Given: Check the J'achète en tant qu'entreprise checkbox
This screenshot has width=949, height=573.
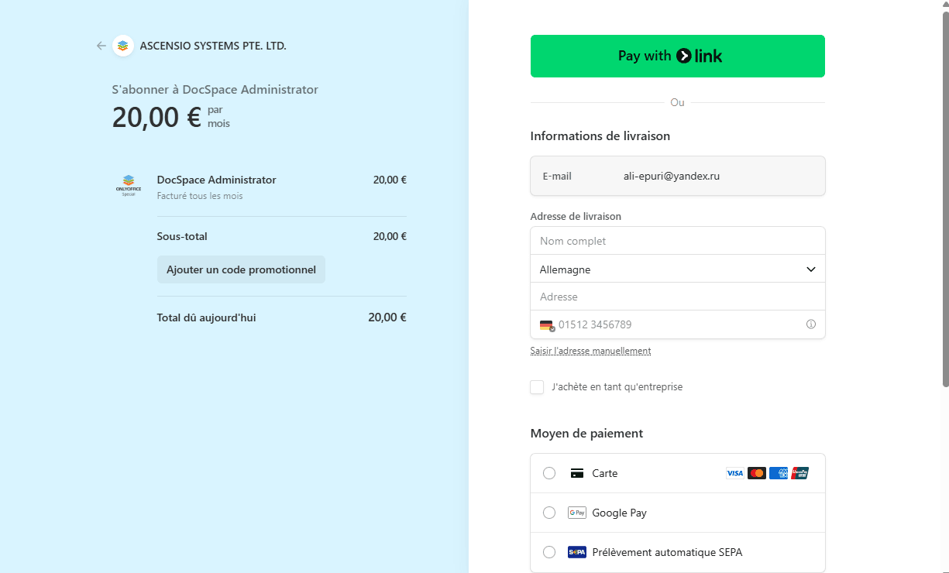Looking at the screenshot, I should click(537, 386).
